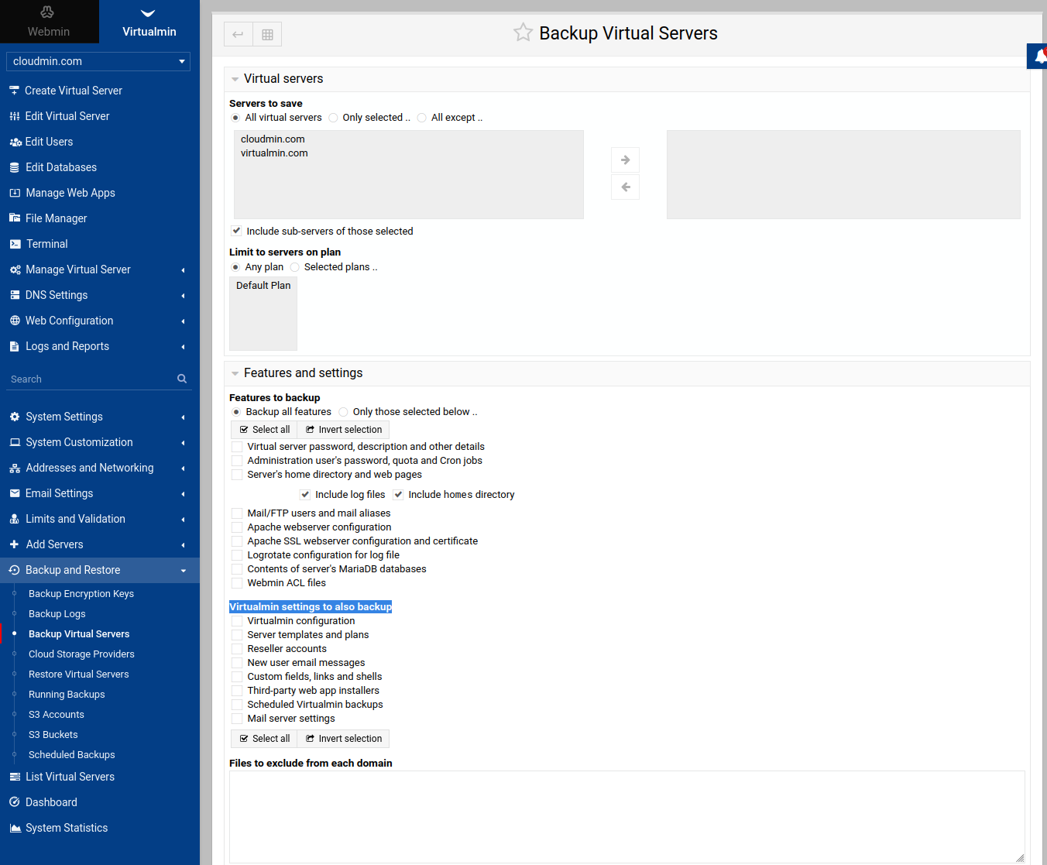Click Email Settings envelope icon

[x=14, y=493]
